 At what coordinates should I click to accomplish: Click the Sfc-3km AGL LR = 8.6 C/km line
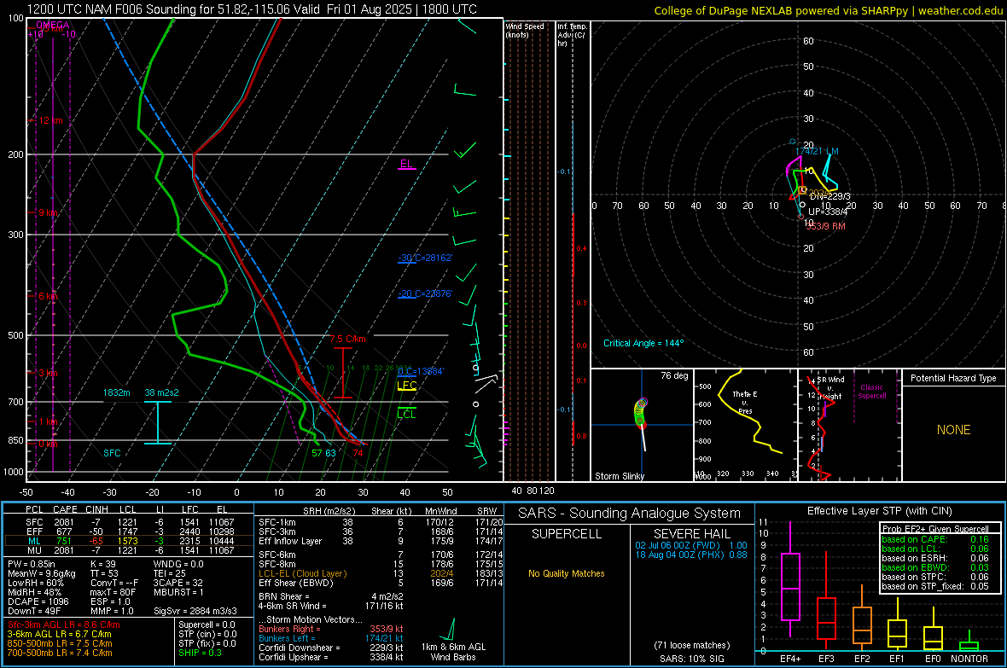pos(64,624)
